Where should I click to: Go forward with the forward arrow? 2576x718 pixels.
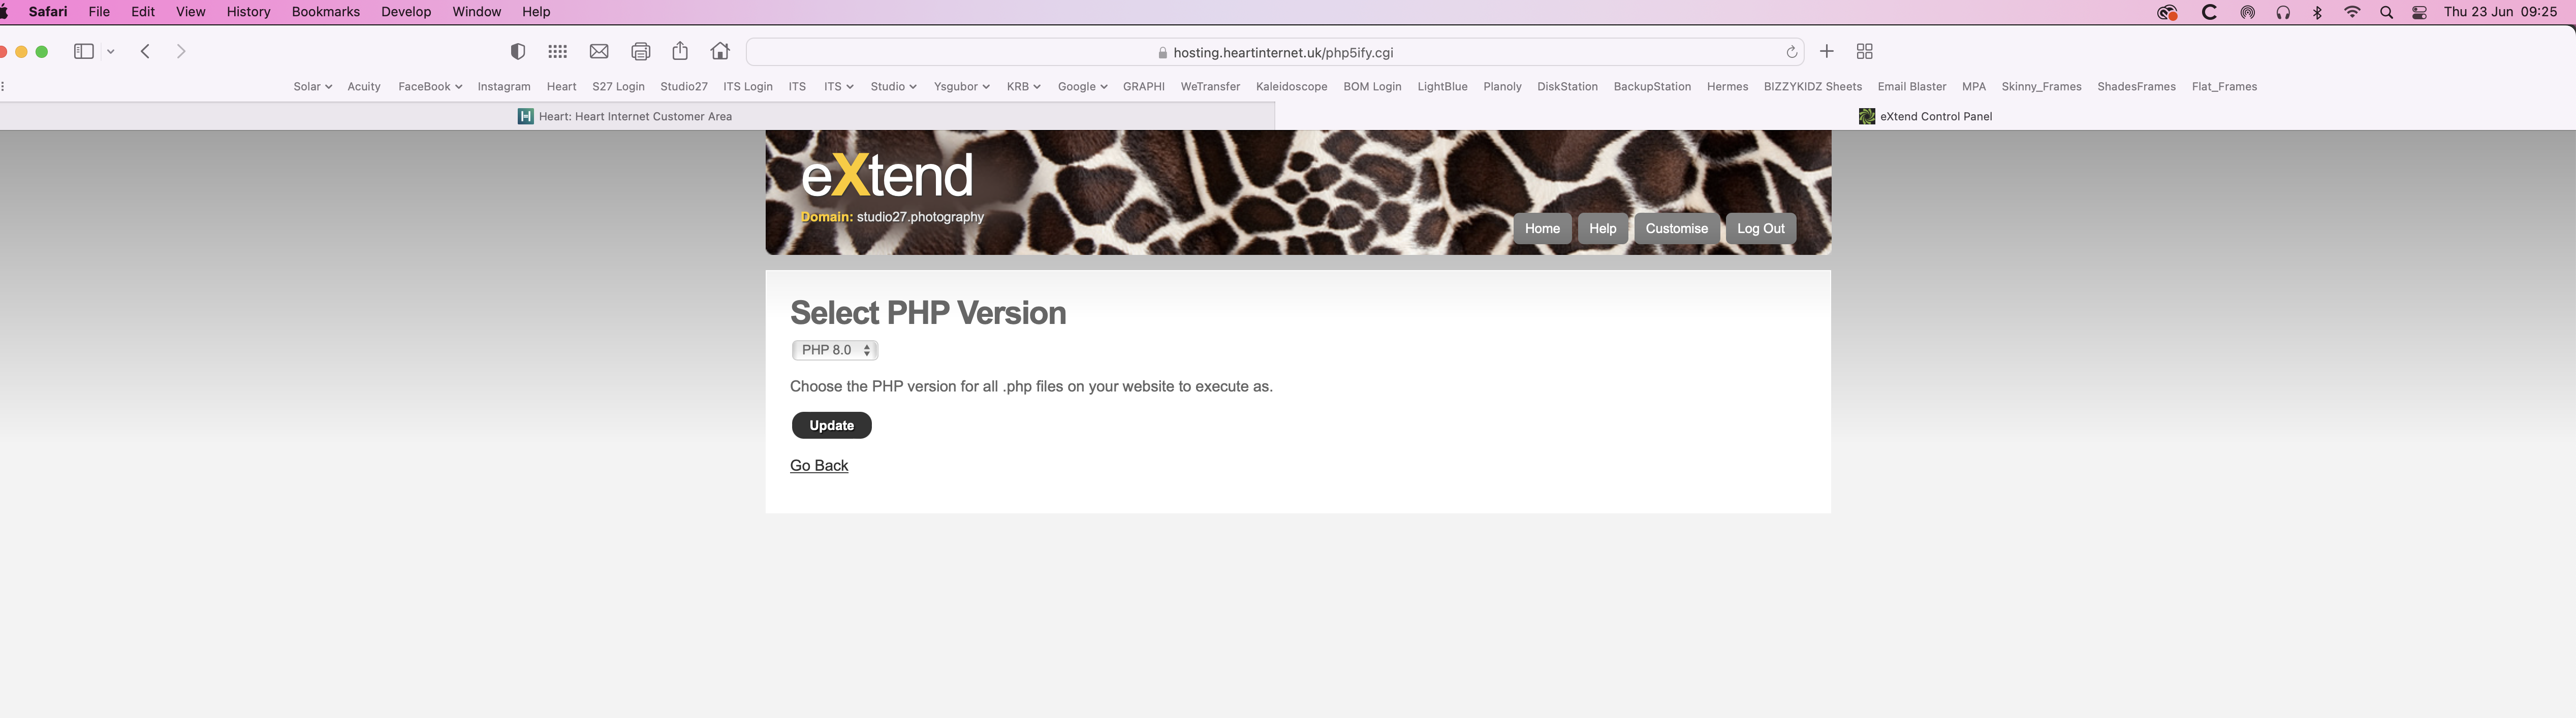click(x=181, y=51)
